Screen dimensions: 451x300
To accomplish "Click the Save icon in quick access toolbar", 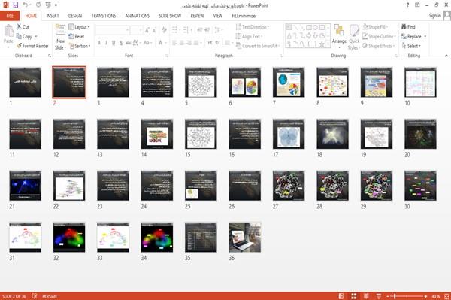I will (x=16, y=5).
